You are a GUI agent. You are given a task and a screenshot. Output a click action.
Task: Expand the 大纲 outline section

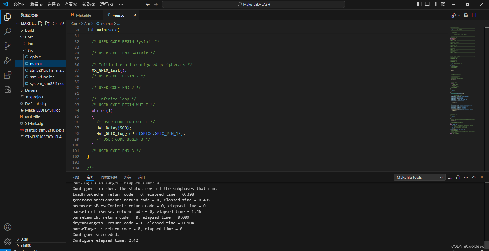tap(41, 239)
